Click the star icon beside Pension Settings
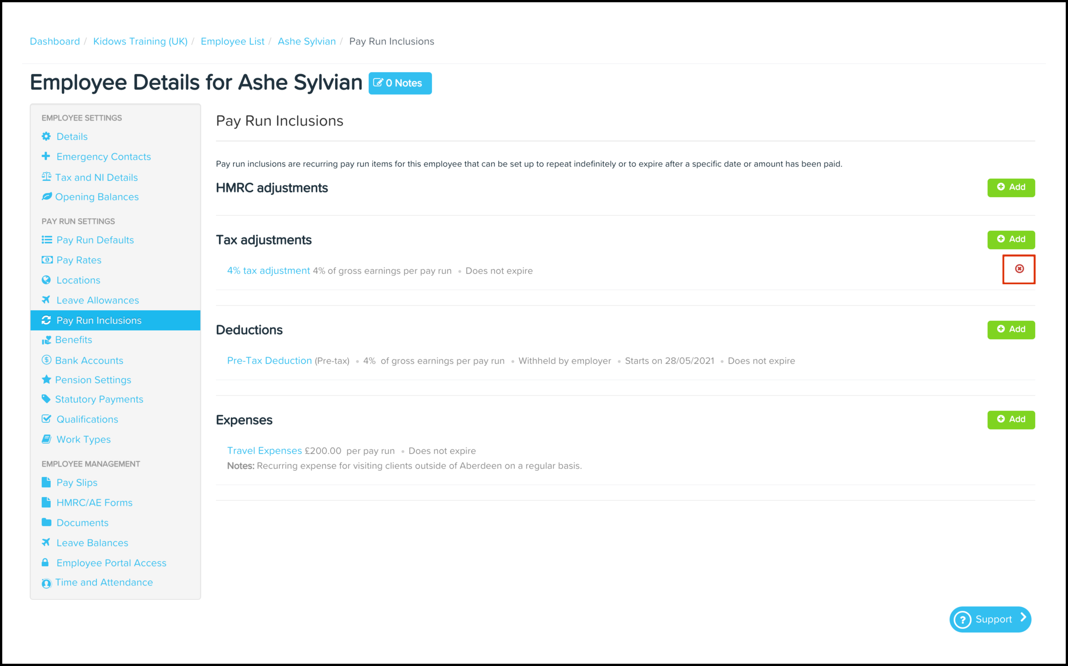 click(46, 380)
